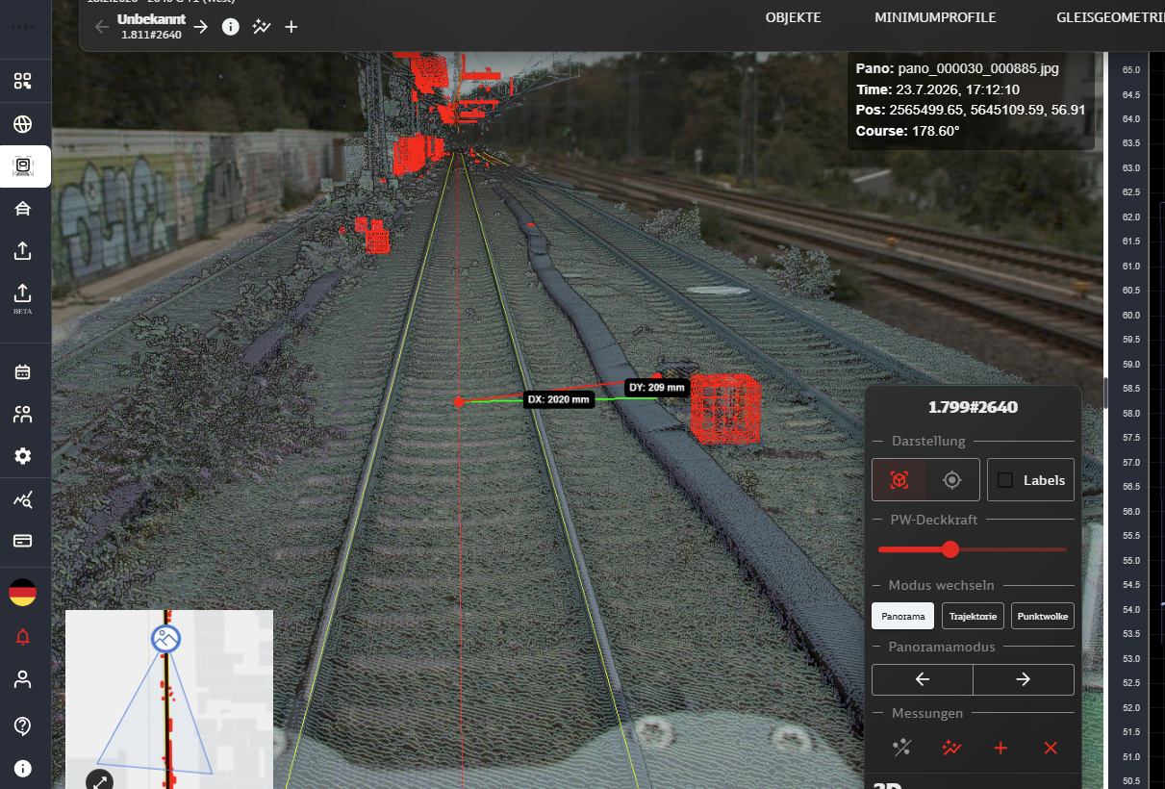Click the Unbekannt track title
The width and height of the screenshot is (1165, 789).
pyautogui.click(x=151, y=19)
